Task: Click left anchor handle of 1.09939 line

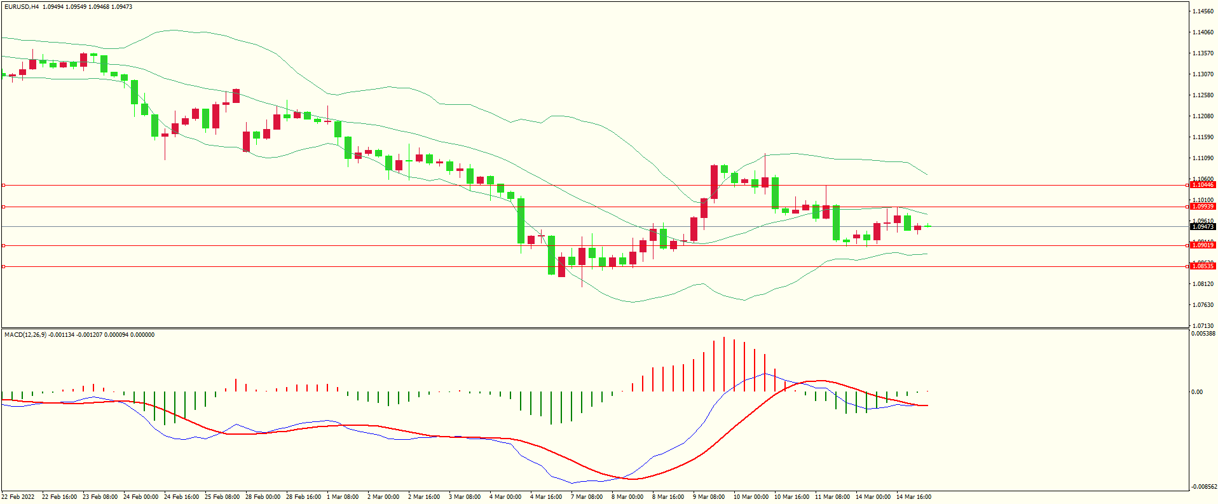Action: click(3, 207)
